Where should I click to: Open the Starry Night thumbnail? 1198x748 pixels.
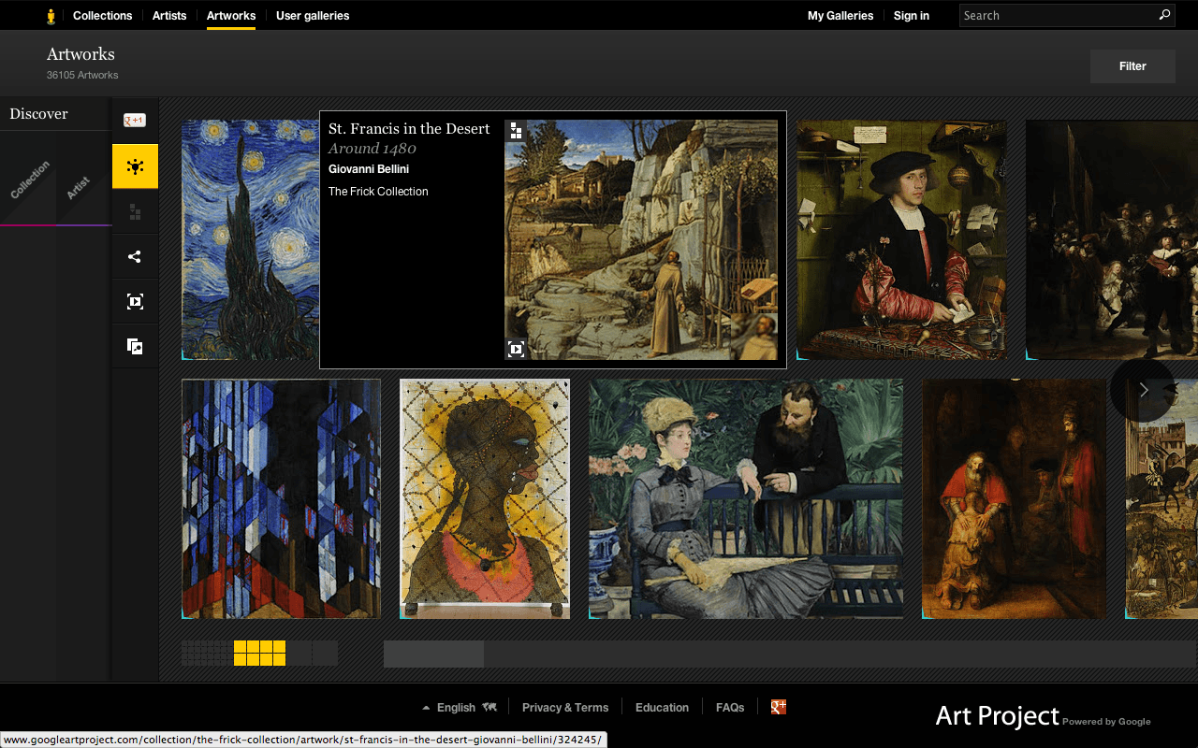pyautogui.click(x=250, y=239)
